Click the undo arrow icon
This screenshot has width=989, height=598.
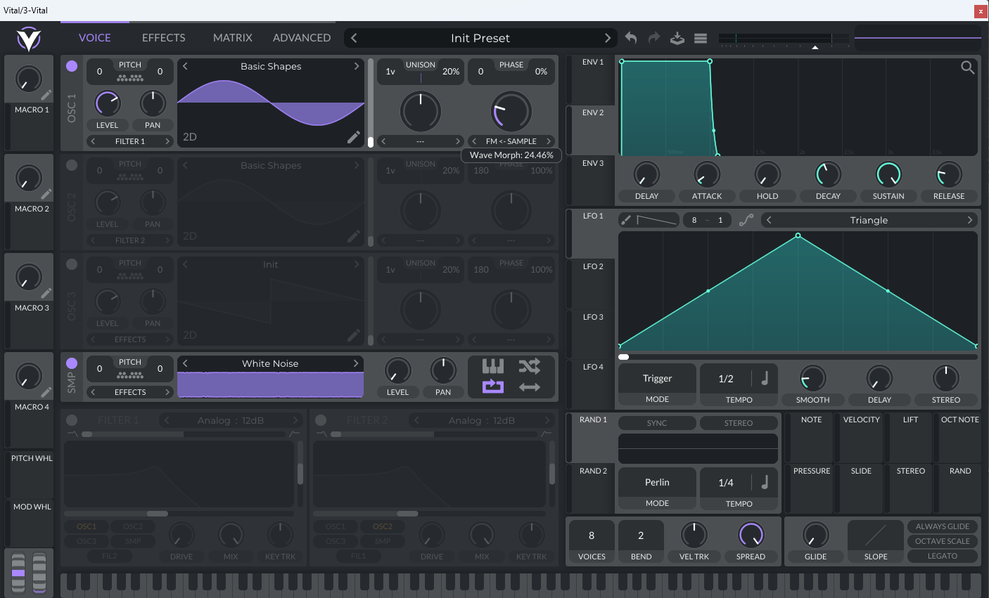click(x=631, y=38)
